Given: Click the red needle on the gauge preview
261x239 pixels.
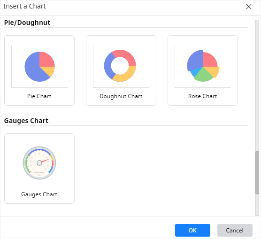Looking at the screenshot, I should (x=46, y=161).
